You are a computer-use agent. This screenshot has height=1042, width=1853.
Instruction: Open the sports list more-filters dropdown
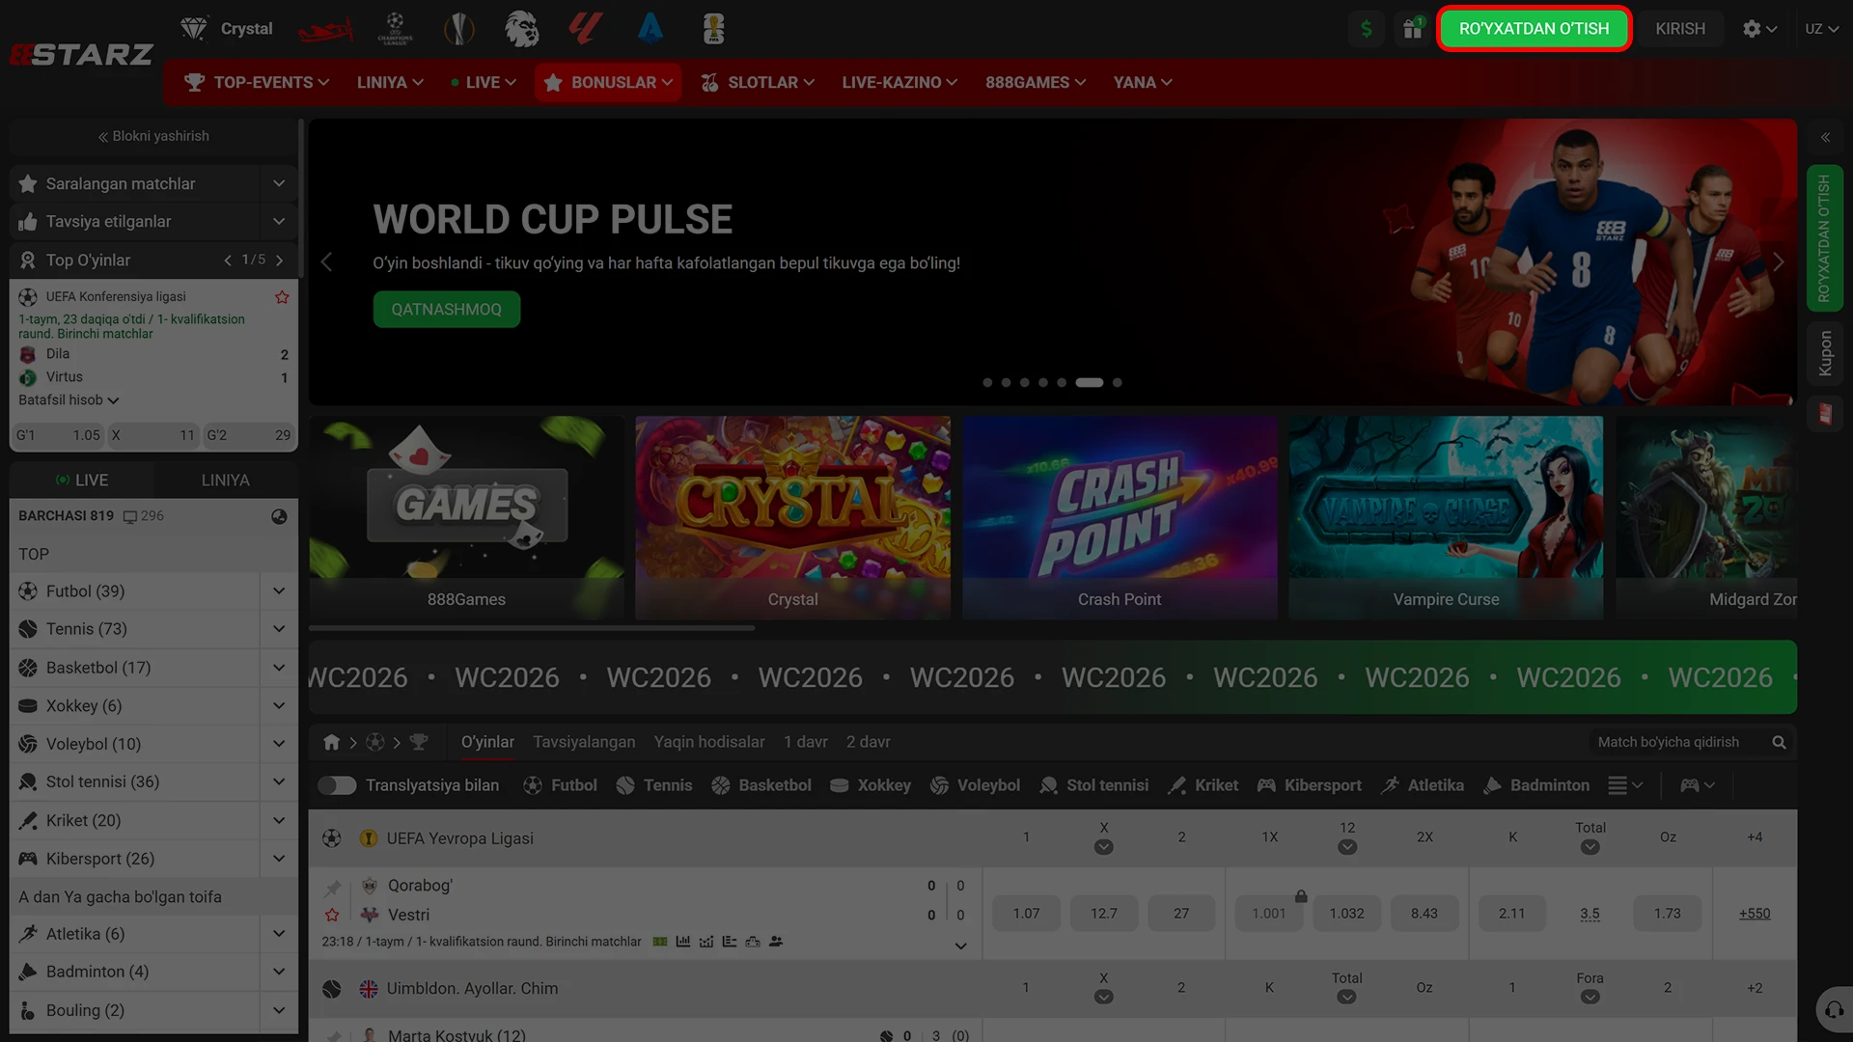tap(1625, 785)
